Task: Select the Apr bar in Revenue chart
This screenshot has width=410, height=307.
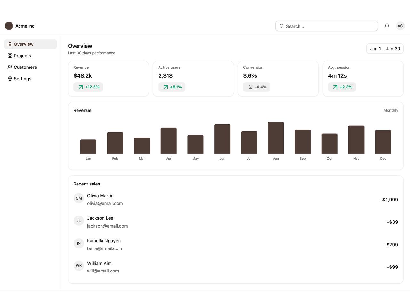Action: click(169, 140)
